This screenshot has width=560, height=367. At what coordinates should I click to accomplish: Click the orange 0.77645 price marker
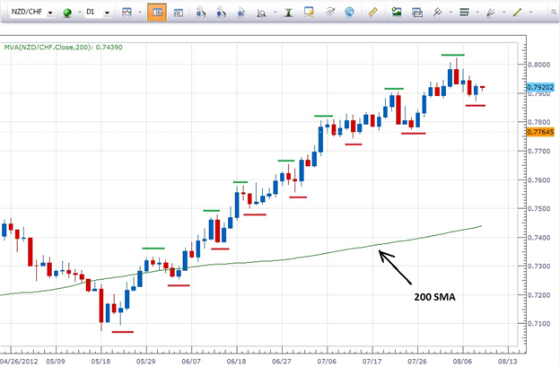(x=540, y=131)
